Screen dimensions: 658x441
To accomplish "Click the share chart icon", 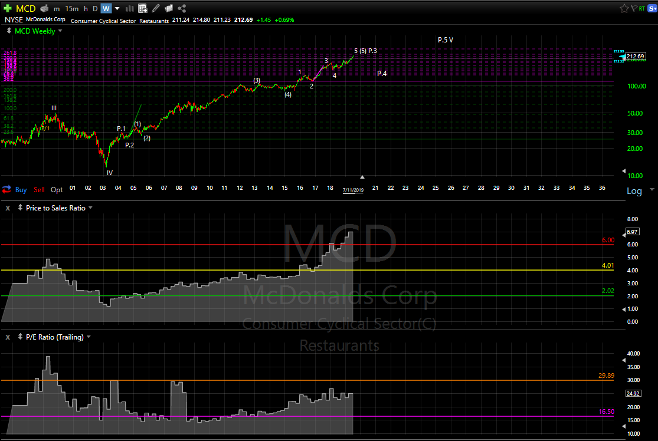I will point(182,8).
